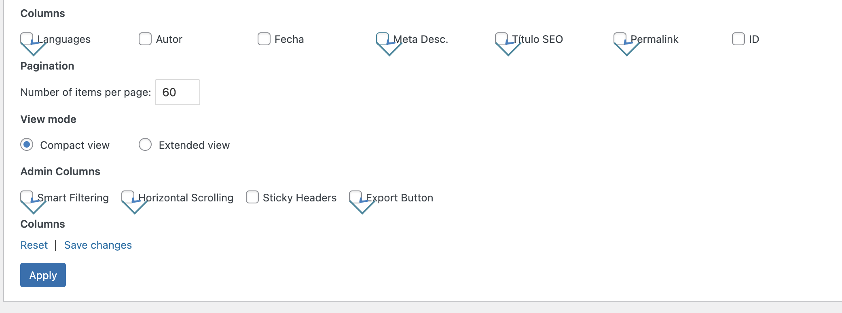Viewport: 842px width, 313px height.
Task: Enable the Autor column checkbox
Action: click(x=145, y=39)
